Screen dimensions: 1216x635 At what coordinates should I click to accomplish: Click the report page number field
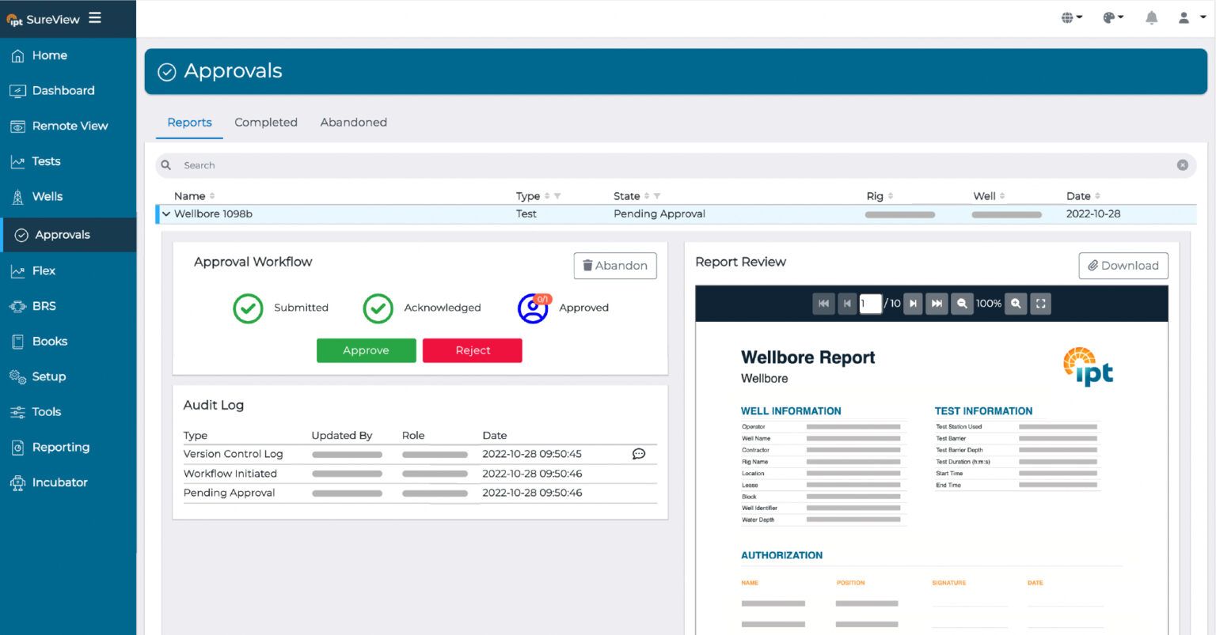tap(870, 304)
